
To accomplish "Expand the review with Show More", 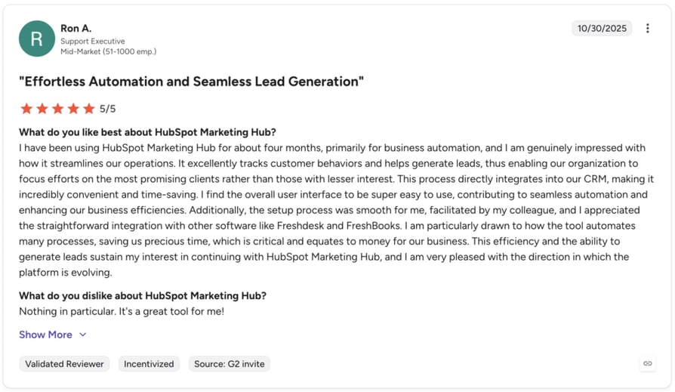I will click(45, 335).
